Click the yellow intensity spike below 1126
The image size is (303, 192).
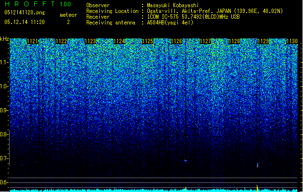point(186,189)
